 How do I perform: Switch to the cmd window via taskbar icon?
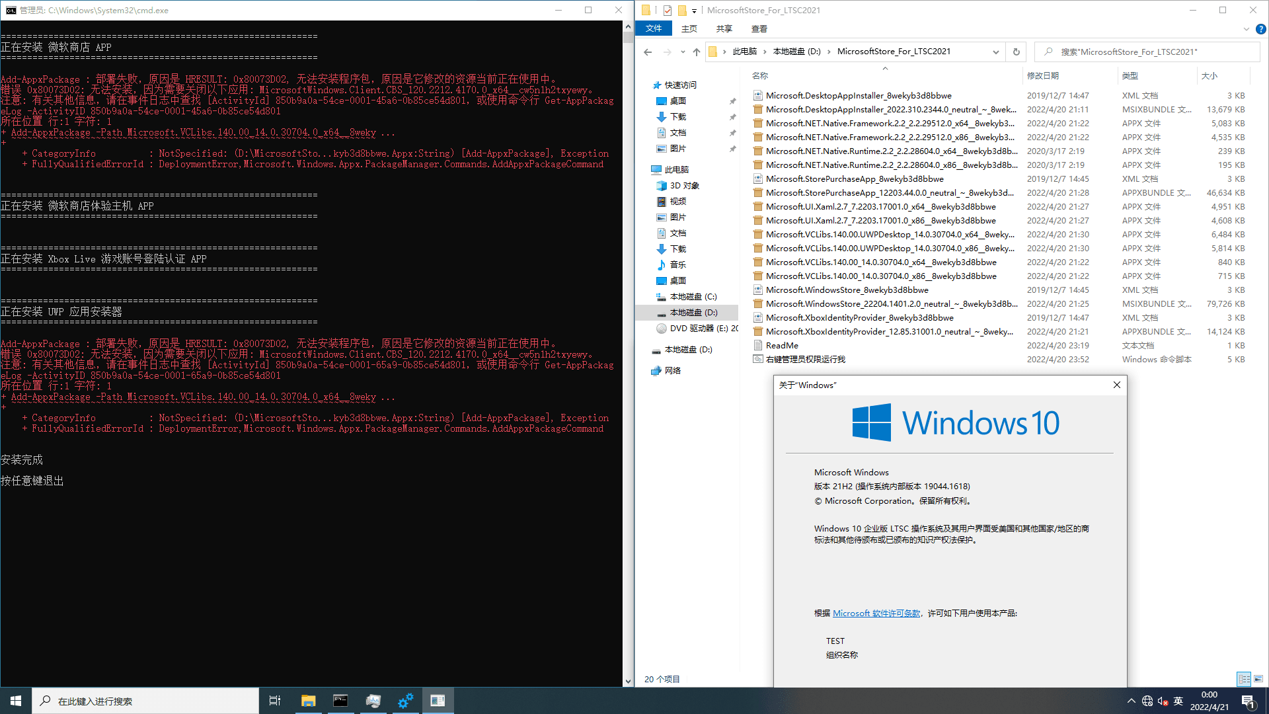click(340, 701)
